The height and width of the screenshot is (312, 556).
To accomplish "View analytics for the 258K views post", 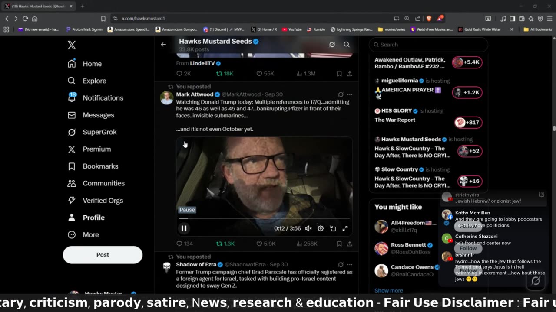I will (x=307, y=244).
